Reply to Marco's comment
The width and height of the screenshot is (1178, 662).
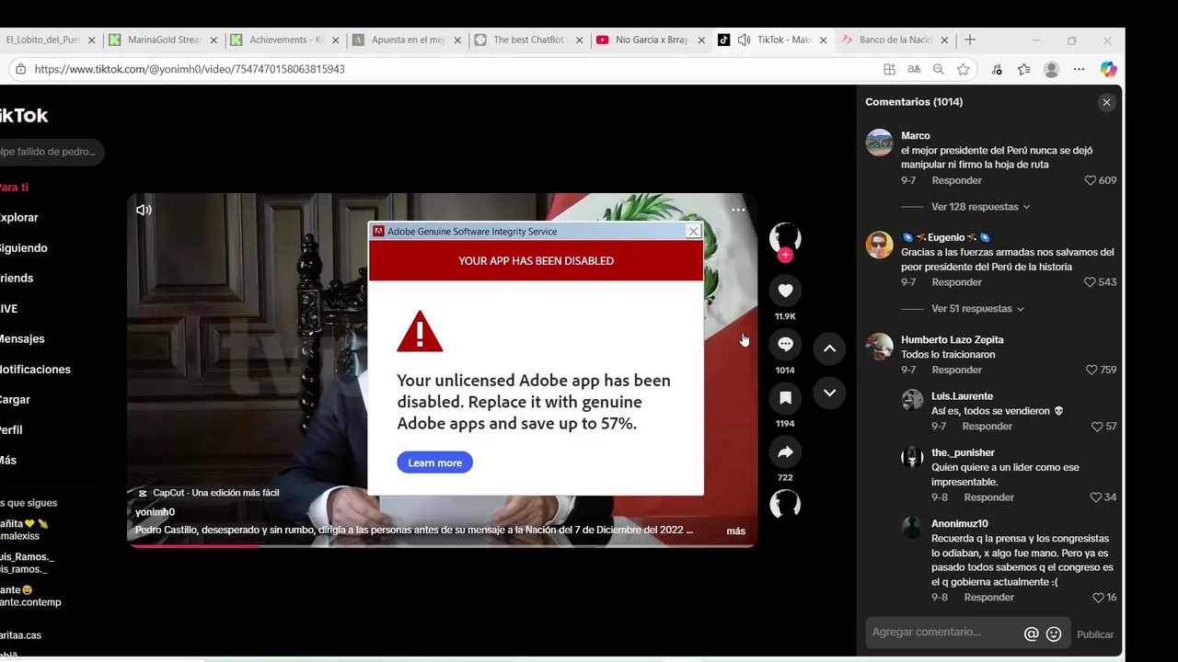[956, 180]
